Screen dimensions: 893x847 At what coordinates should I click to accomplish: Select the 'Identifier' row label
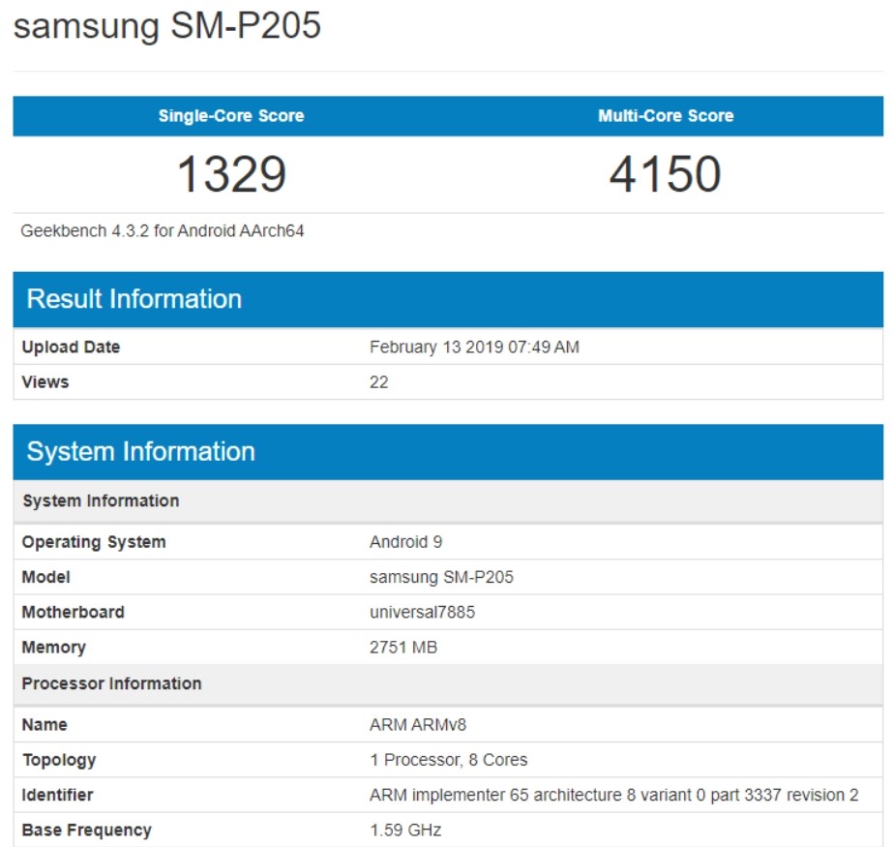pyautogui.click(x=57, y=795)
